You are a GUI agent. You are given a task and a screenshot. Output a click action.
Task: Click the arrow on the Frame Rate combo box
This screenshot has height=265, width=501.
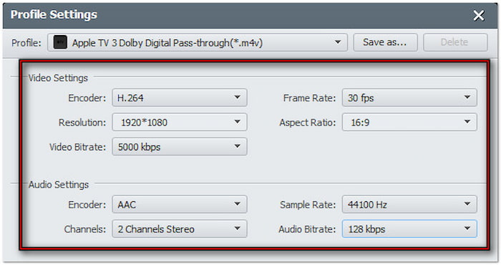pos(467,97)
